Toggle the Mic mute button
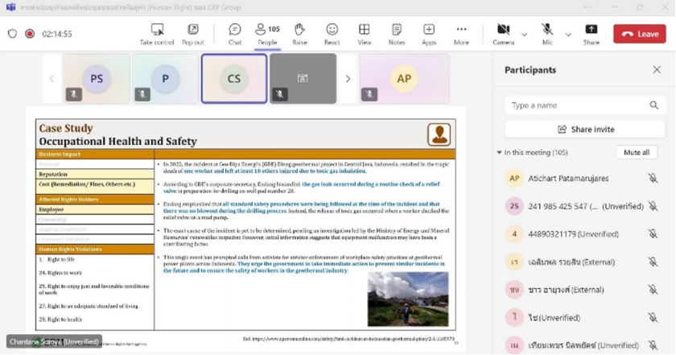The image size is (676, 355). pos(547,34)
